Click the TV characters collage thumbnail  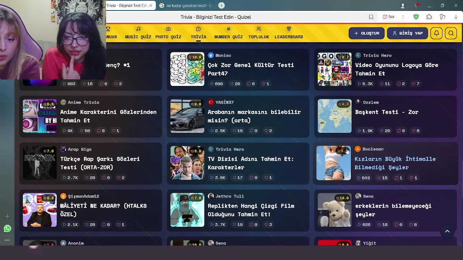pyautogui.click(x=187, y=163)
